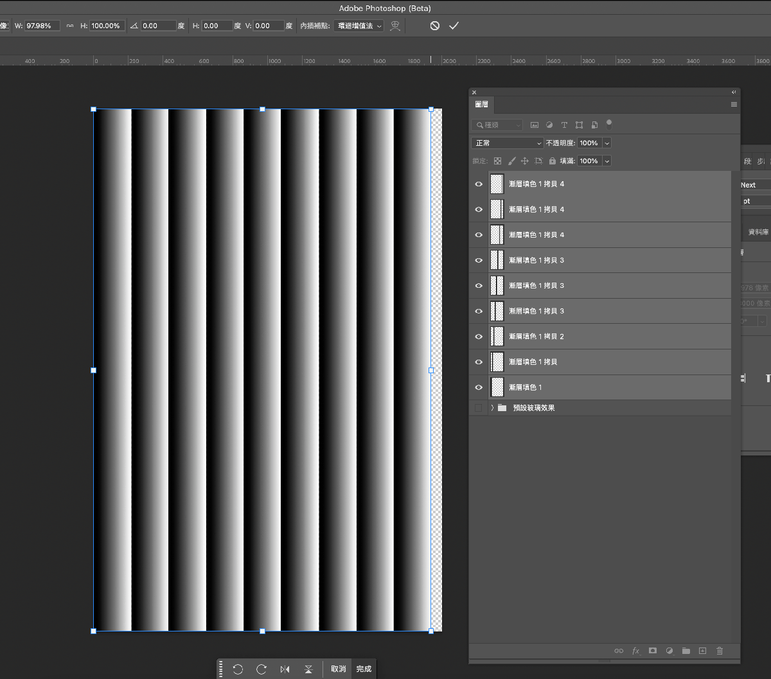Open the 不透明度 slider arrow
771x679 pixels.
coord(607,143)
